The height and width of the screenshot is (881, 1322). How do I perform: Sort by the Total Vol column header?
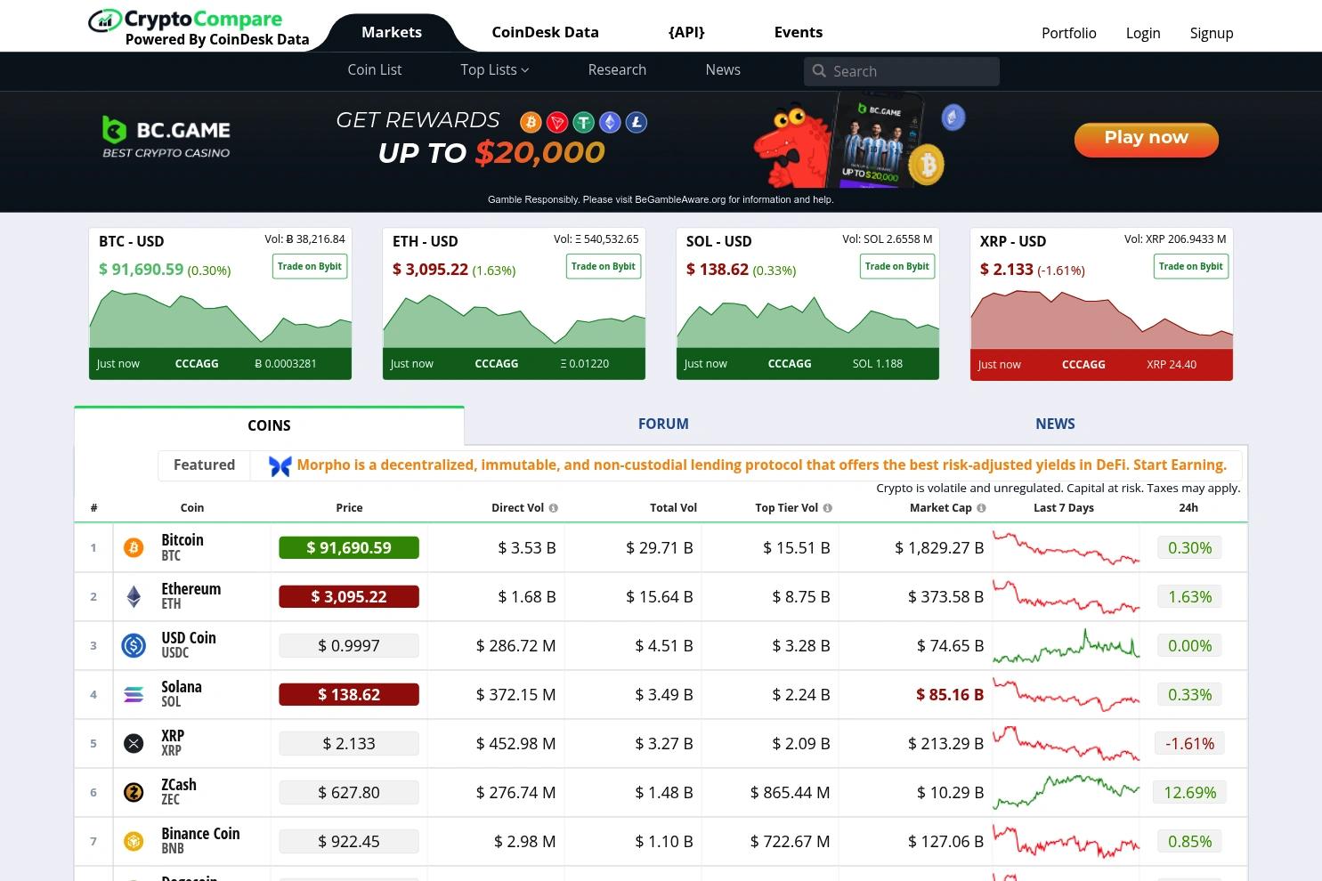[673, 508]
